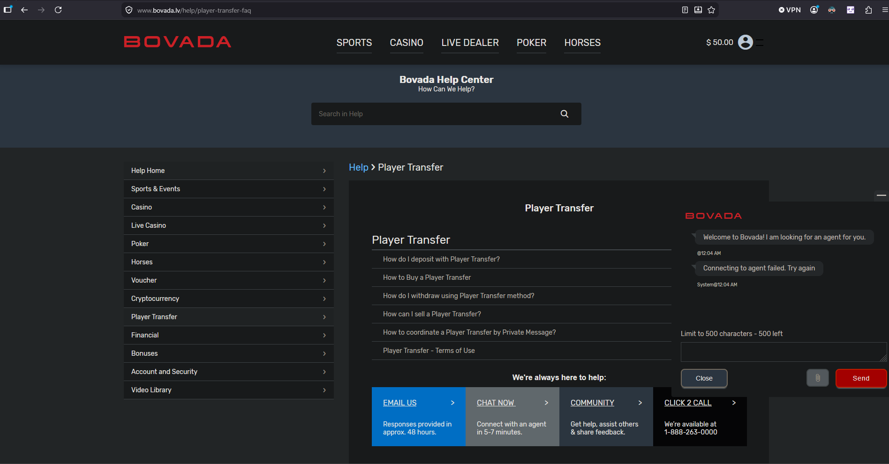Expand the Sports & Events sidebar row
The image size is (889, 464).
[x=229, y=189]
